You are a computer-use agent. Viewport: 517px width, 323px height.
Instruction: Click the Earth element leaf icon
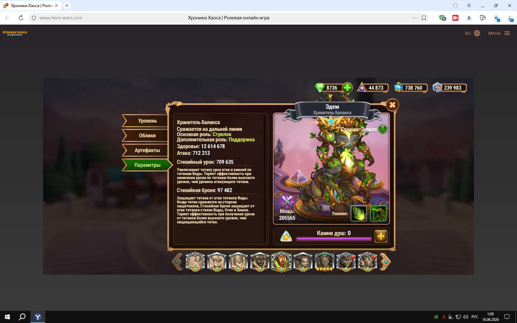pyautogui.click(x=383, y=129)
